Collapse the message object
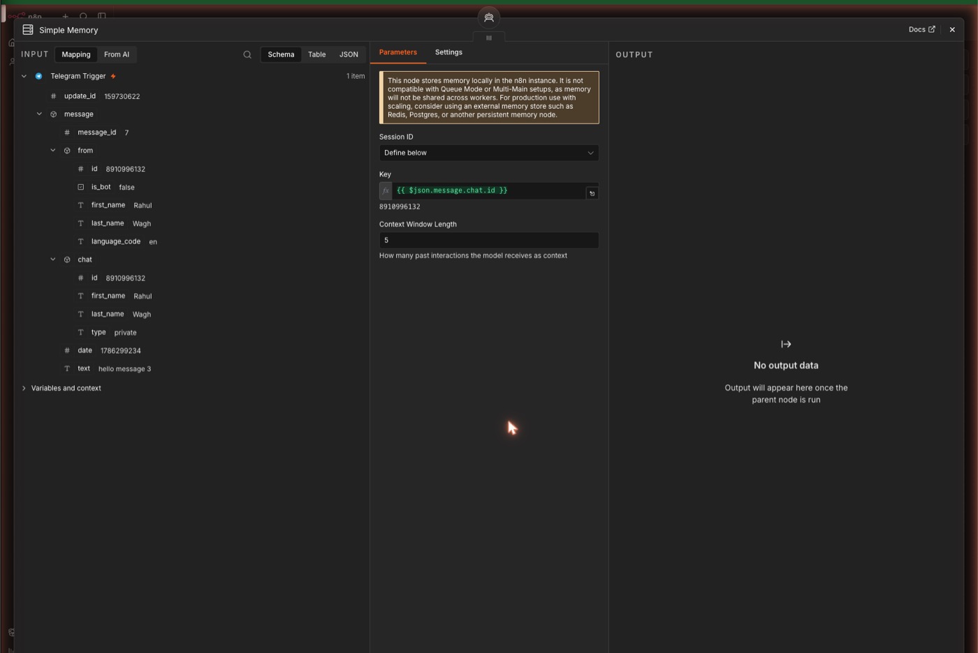The width and height of the screenshot is (978, 653). coord(39,114)
